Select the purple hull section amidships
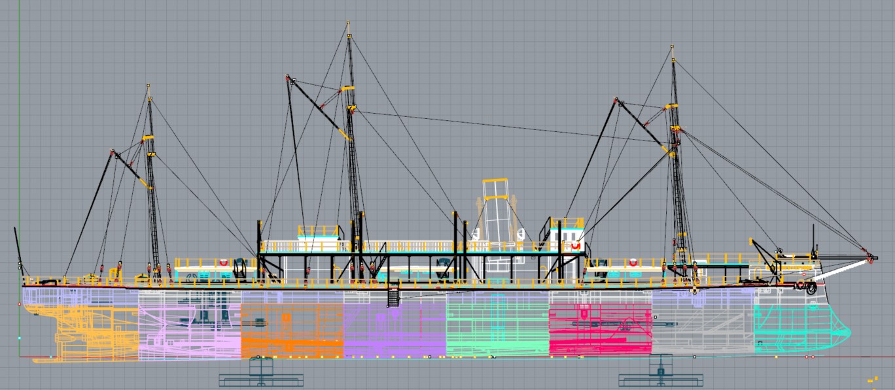This screenshot has height=390, width=895. click(x=395, y=330)
